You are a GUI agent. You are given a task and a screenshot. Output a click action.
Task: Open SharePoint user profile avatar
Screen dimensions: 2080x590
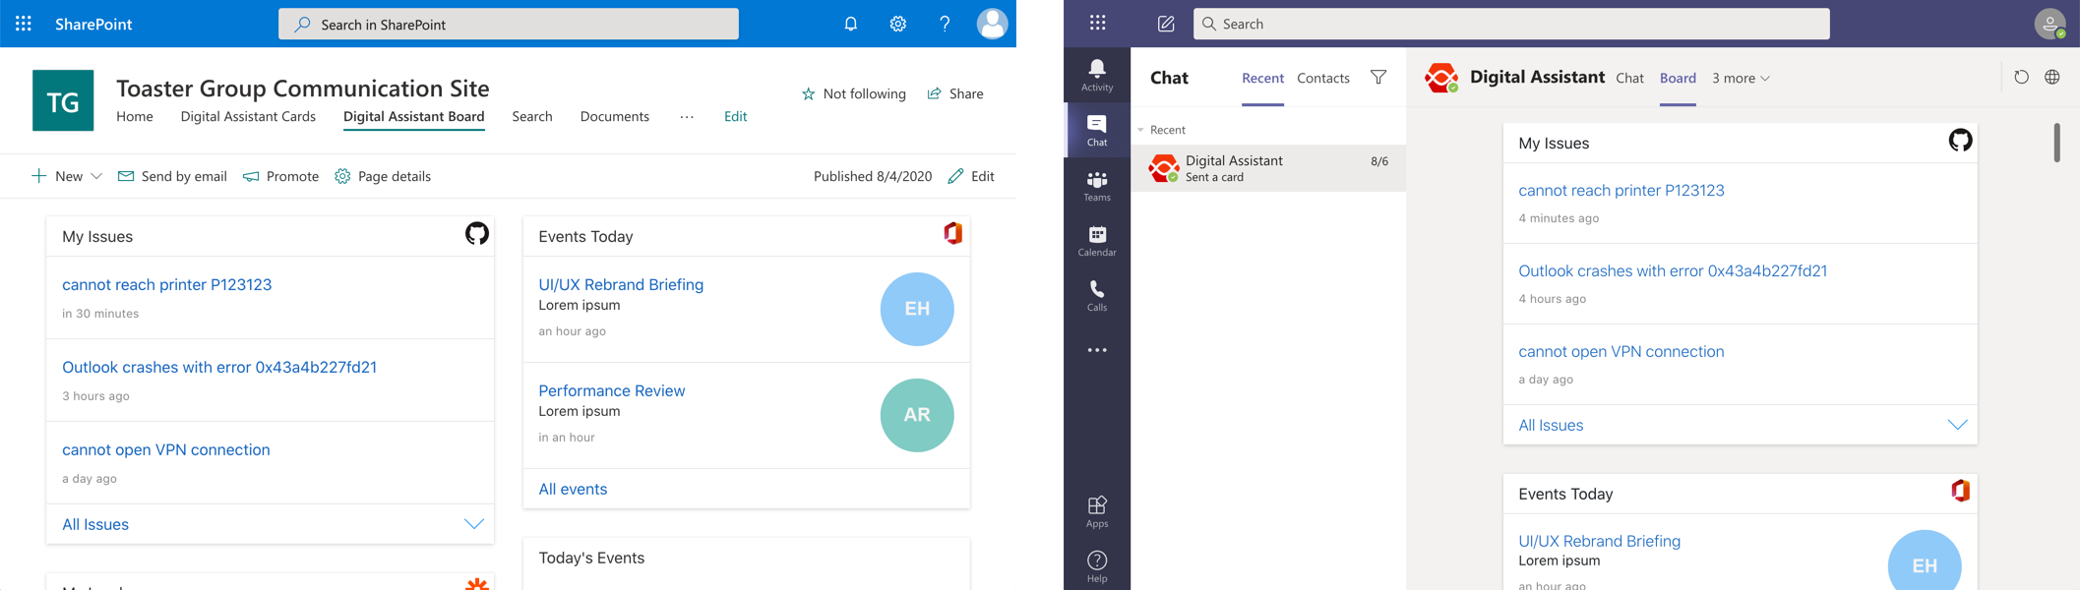click(992, 24)
